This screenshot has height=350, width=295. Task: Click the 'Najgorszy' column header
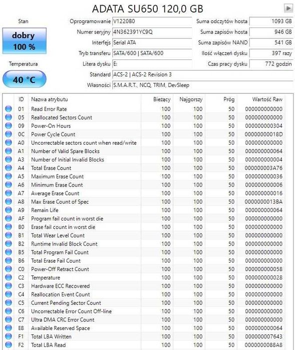click(x=189, y=99)
